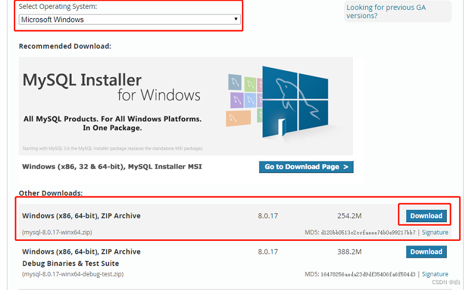Screen dimensions: 469x290
Task: Open Signature link for winx64-debug-test.zip
Action: pos(435,274)
